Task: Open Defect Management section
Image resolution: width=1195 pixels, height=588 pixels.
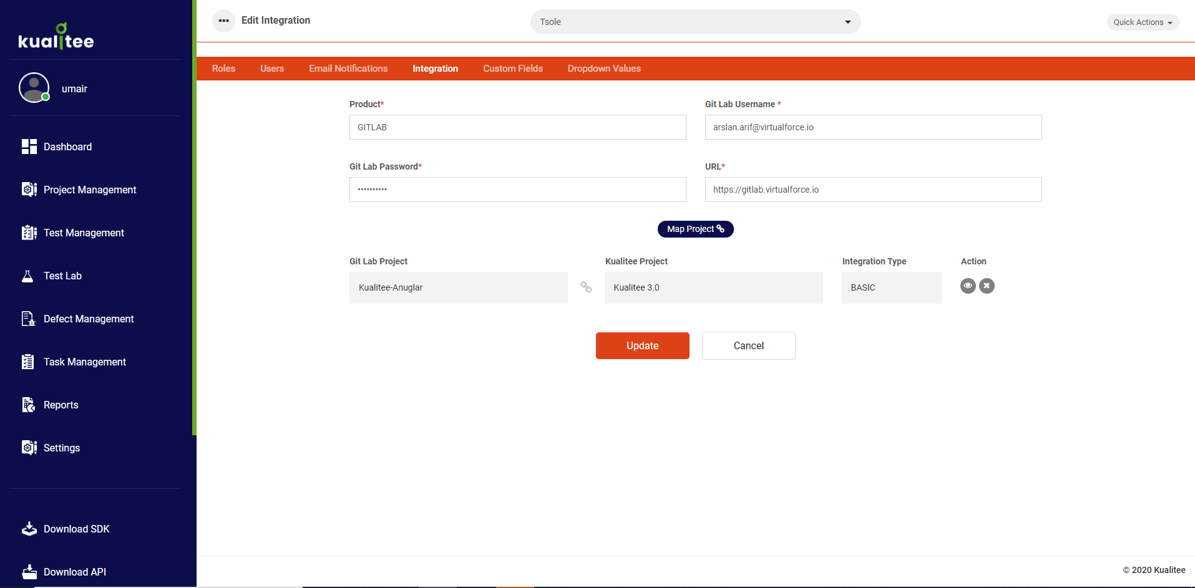Action: [89, 319]
